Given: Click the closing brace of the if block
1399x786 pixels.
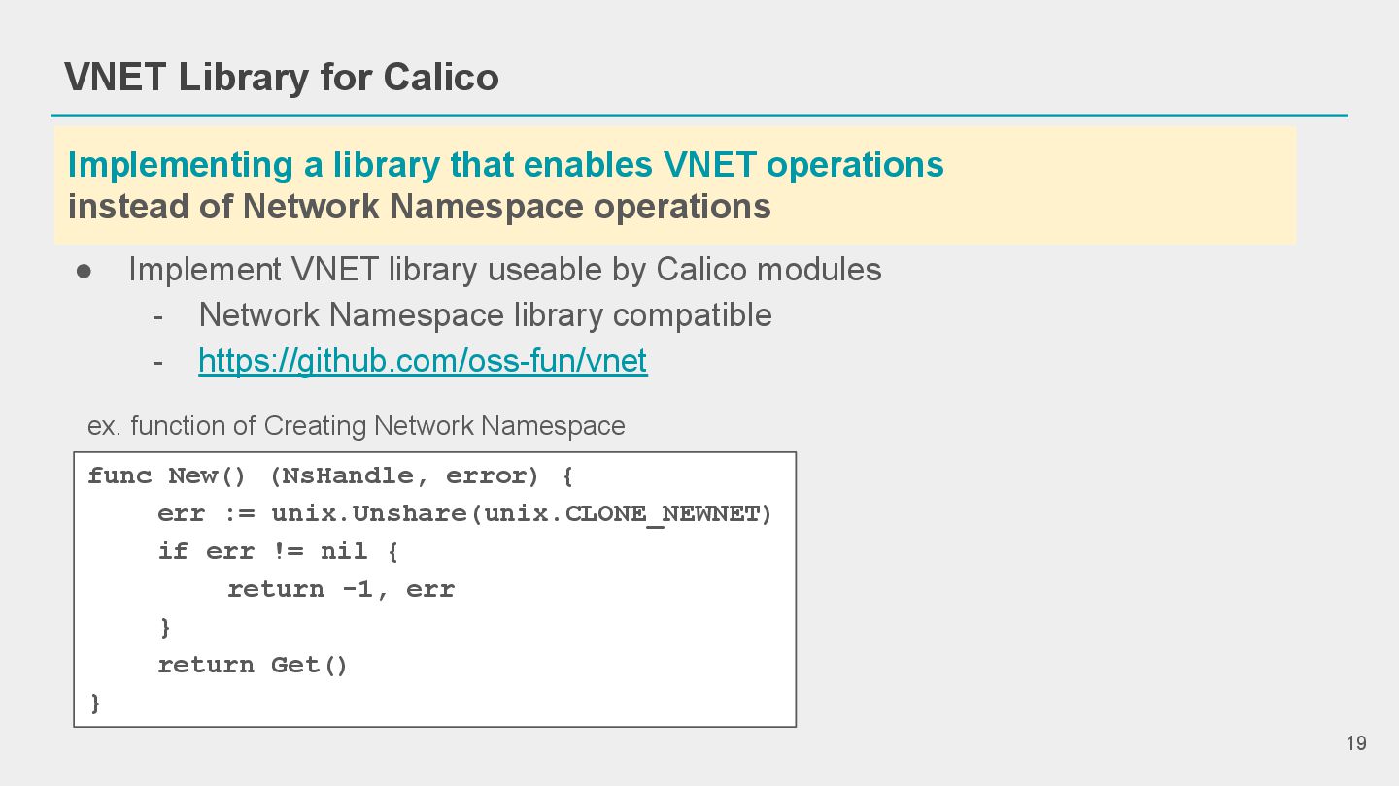Looking at the screenshot, I should click(x=165, y=627).
